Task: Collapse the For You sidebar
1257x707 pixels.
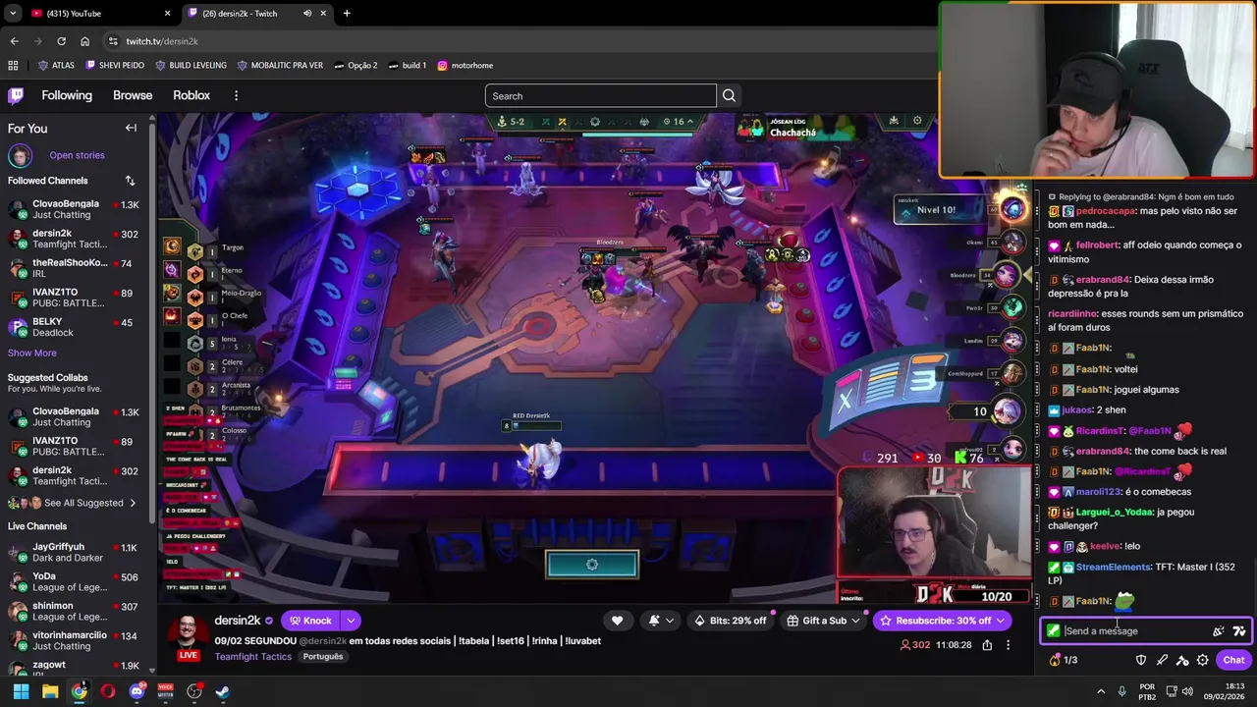Action: pos(131,128)
